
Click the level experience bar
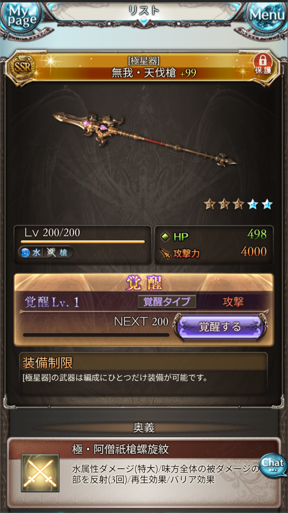click(x=83, y=242)
